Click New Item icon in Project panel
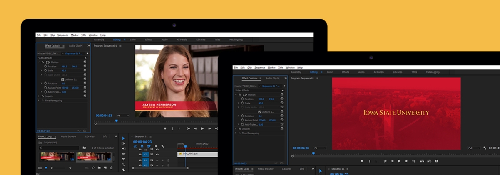 [x=105, y=168]
